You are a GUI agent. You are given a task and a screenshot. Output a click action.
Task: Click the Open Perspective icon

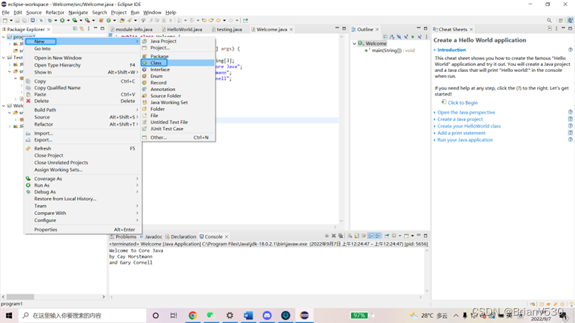(561, 21)
